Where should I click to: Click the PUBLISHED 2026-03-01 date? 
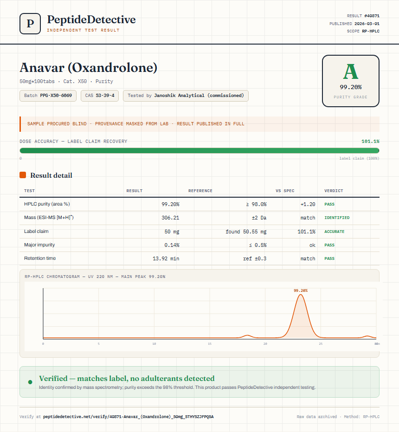[x=354, y=24]
